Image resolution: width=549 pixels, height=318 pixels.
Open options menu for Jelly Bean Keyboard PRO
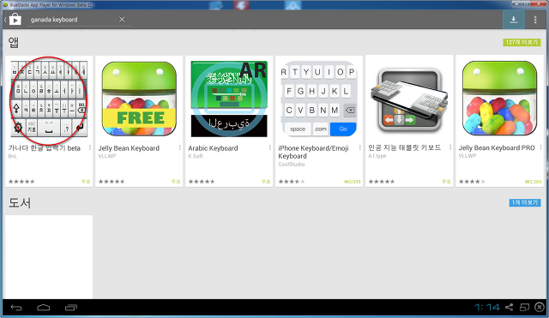[540, 147]
